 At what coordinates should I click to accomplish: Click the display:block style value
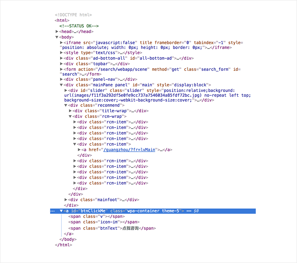coord(190,85)
